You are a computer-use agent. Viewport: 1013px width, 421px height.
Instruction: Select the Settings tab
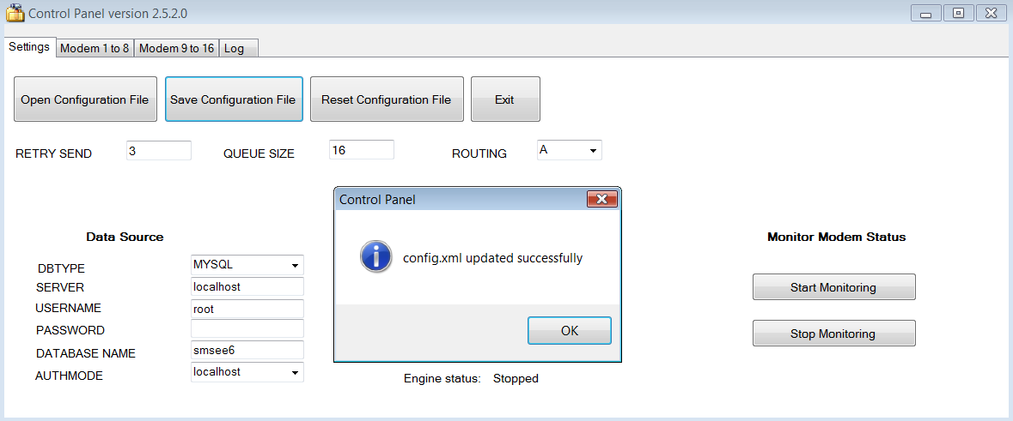tap(29, 47)
